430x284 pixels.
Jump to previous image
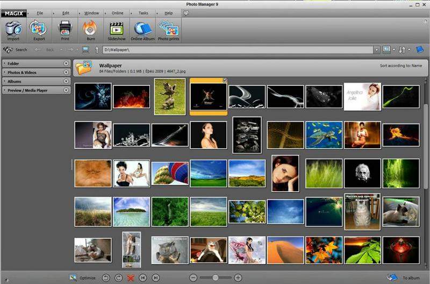click(142, 278)
